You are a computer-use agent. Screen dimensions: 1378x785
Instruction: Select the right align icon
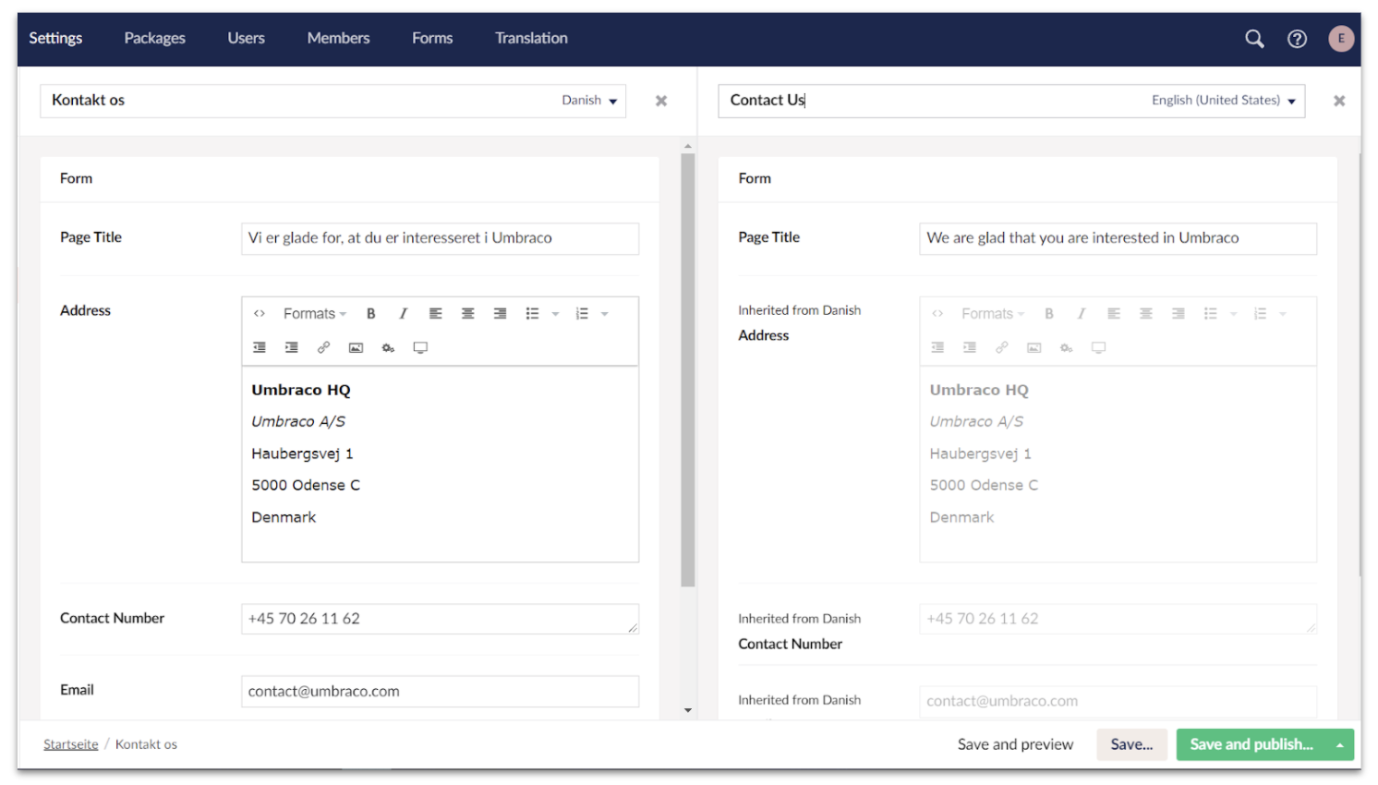pyautogui.click(x=500, y=313)
